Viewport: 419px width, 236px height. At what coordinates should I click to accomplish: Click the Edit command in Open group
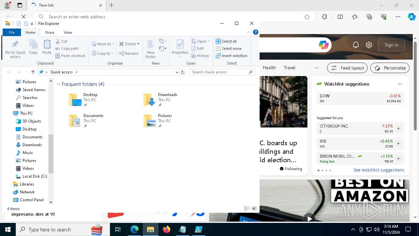coord(197,49)
